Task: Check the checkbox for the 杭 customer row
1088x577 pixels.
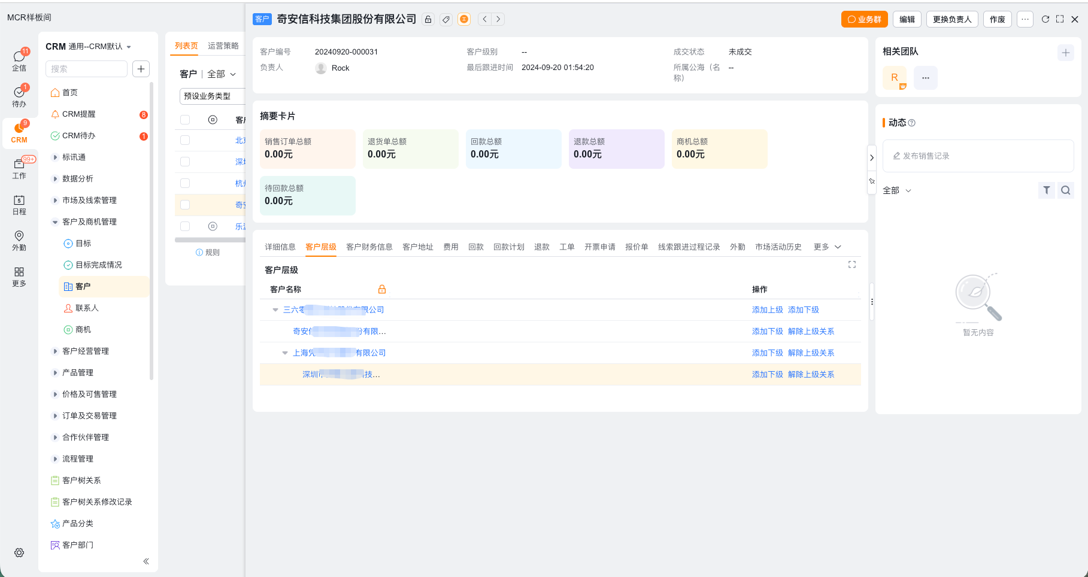Action: click(x=185, y=183)
